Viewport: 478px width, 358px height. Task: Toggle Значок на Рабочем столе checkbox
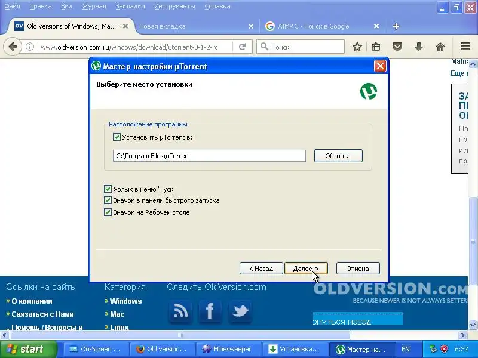pos(108,212)
